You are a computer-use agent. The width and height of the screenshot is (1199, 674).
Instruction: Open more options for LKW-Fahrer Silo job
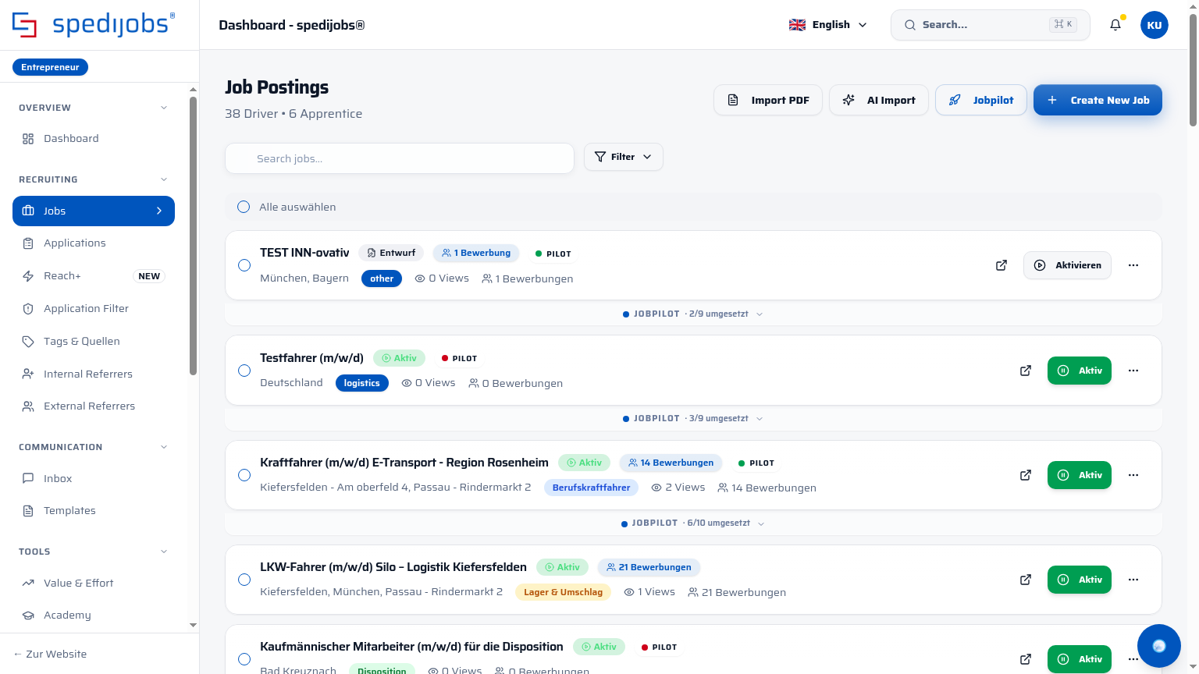click(x=1133, y=580)
